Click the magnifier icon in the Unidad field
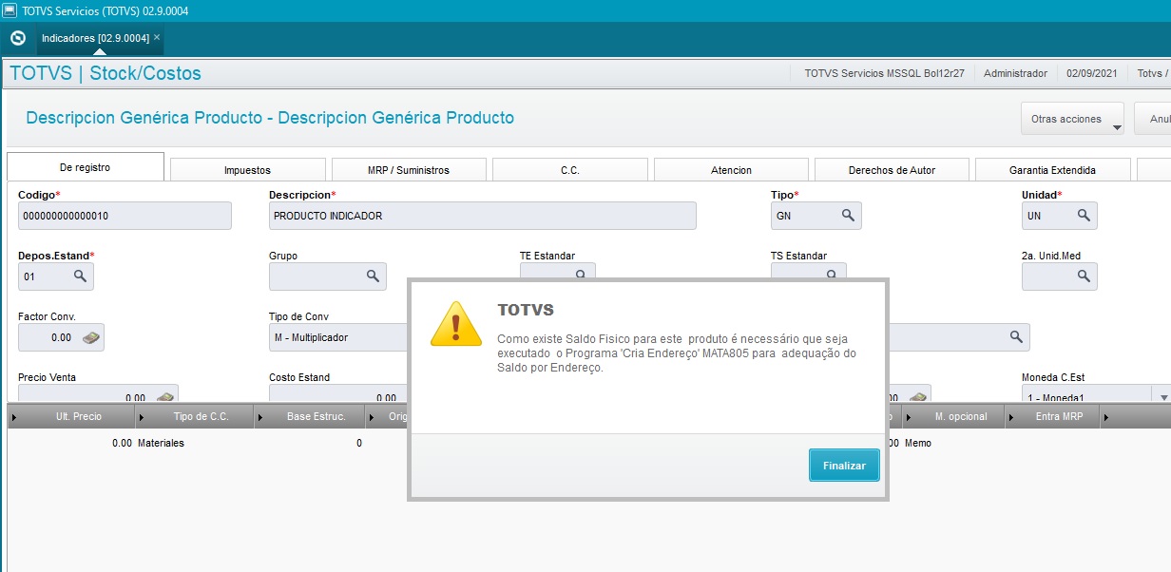 click(1084, 216)
